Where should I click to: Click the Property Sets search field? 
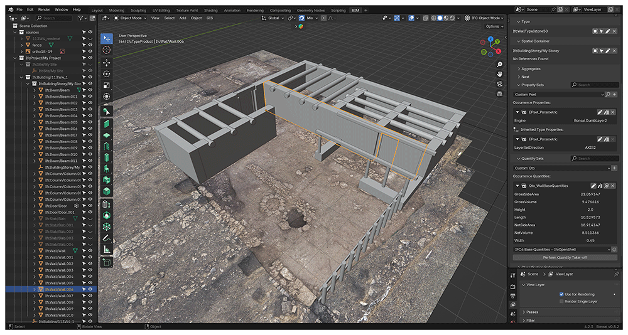[594, 85]
